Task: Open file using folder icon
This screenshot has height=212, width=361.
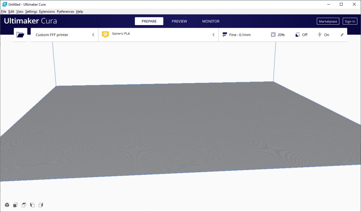Action: 21,35
